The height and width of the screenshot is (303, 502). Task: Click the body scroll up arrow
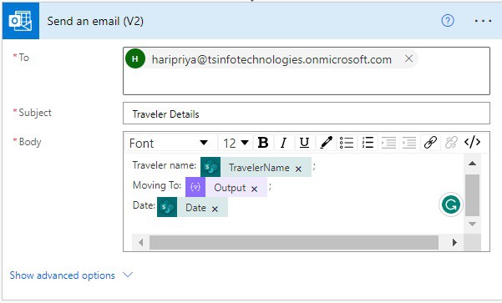[472, 163]
